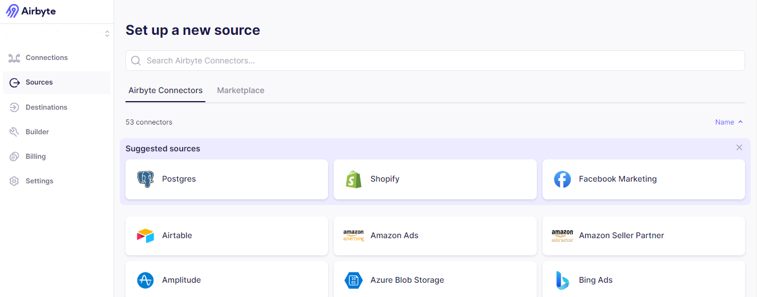Focus the Search Airbyte Connectors field
Viewport: 757px width, 297px height.
(x=435, y=61)
